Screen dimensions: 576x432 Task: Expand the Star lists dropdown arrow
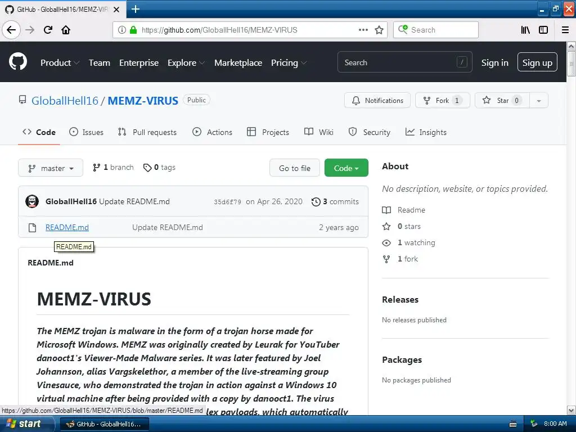[x=538, y=101]
